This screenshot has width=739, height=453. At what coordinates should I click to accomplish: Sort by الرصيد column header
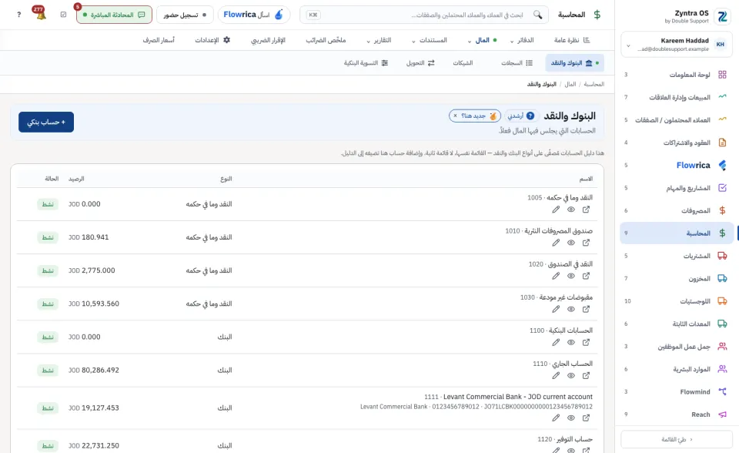(76, 179)
